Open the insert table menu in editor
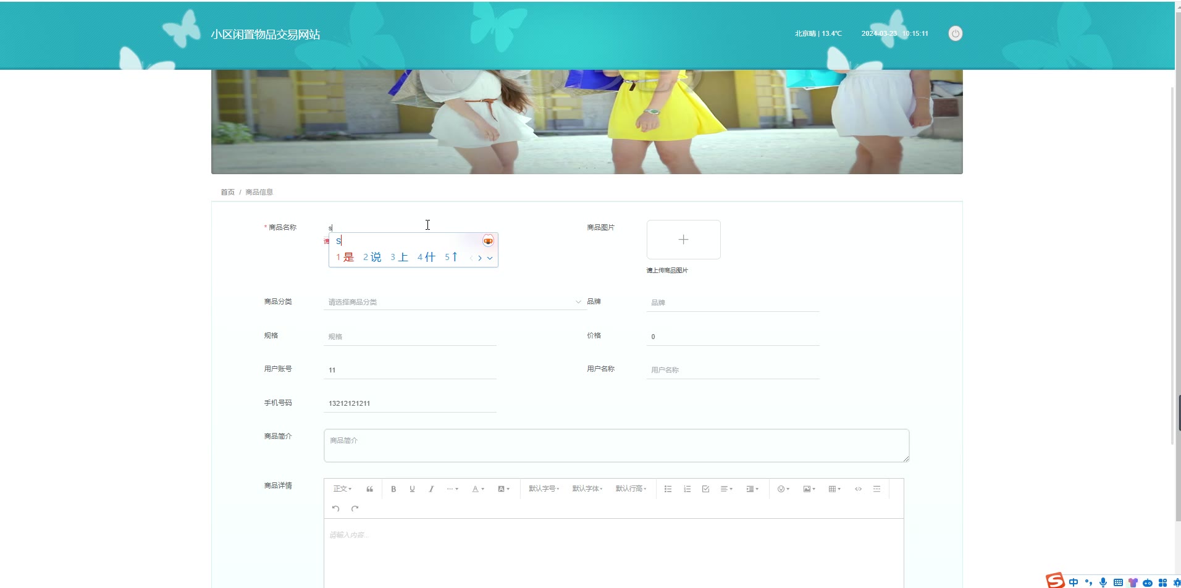 pyautogui.click(x=834, y=489)
